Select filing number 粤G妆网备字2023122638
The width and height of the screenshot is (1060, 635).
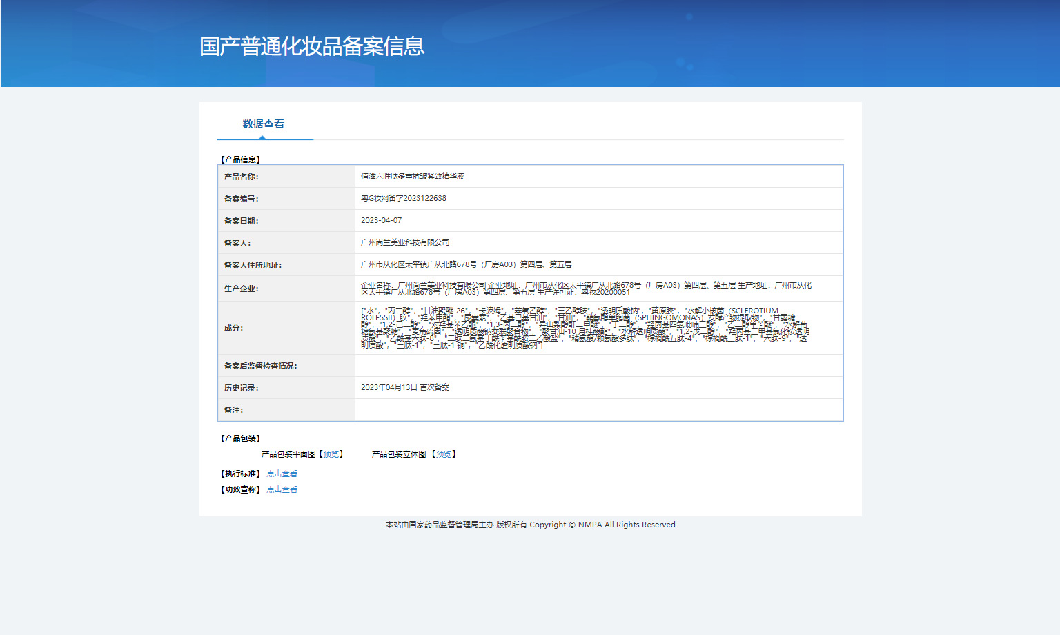pyautogui.click(x=404, y=198)
